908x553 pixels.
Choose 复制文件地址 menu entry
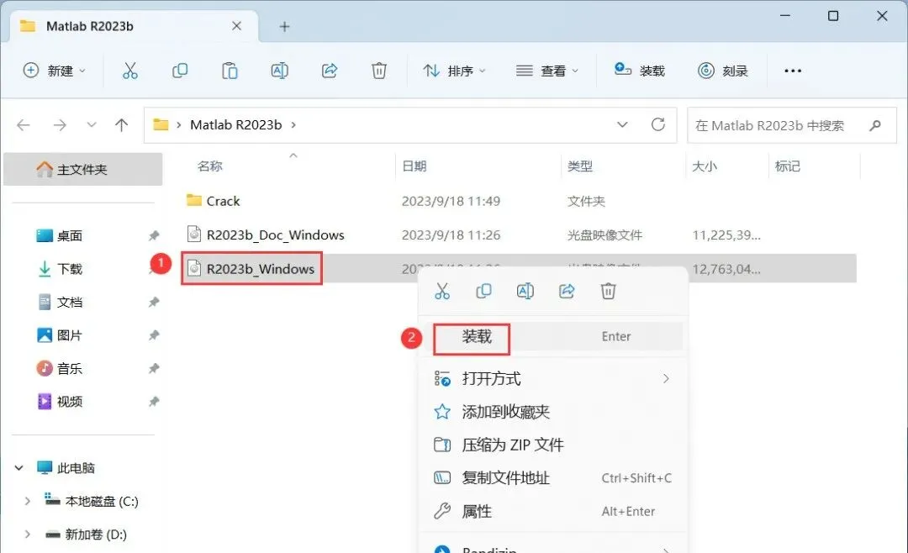553,478
